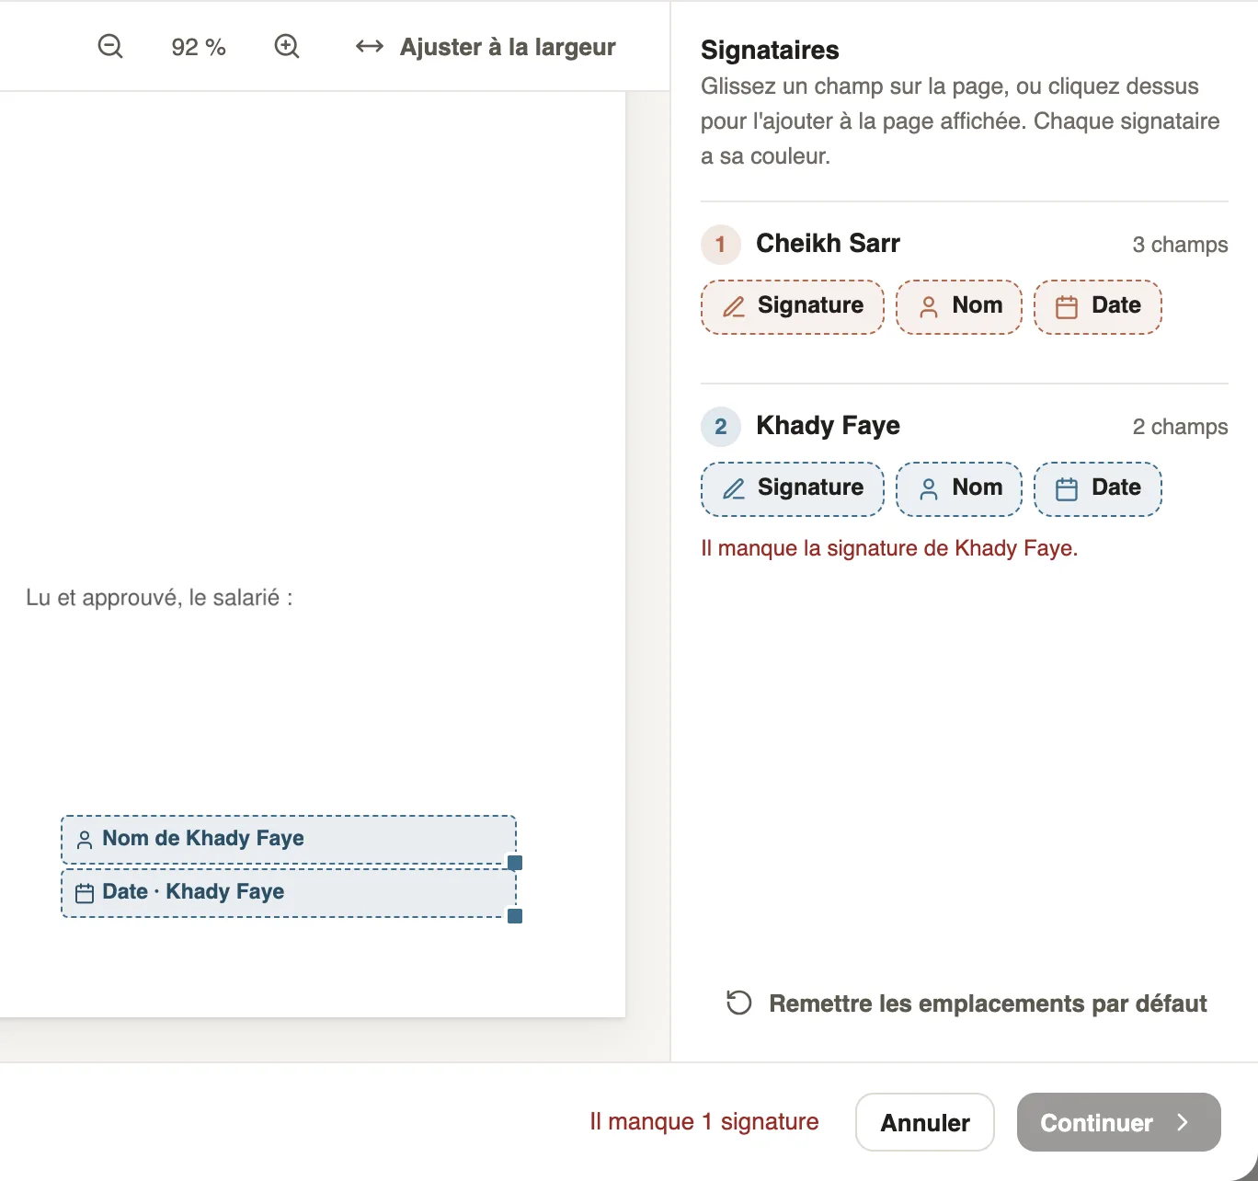
Task: Add Nom field for Cheikh Sarr
Action: [959, 306]
